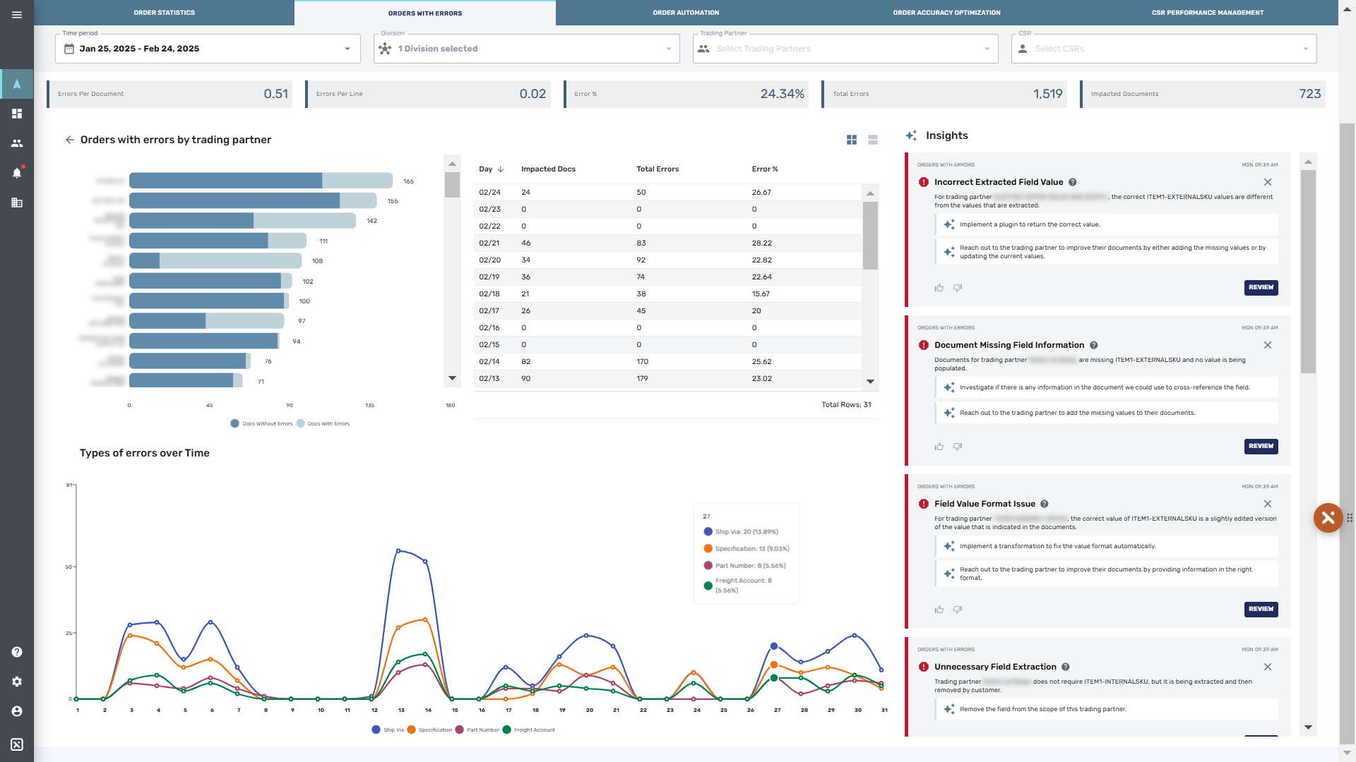Open the user profile icon in sidebar

pos(17,712)
